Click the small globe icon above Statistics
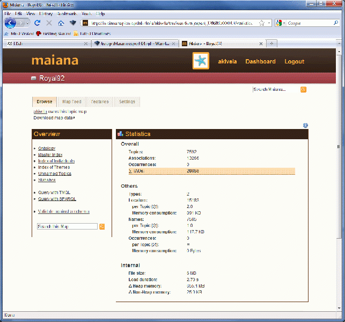 coord(305,125)
